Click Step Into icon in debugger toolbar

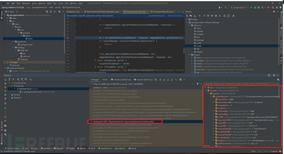(164, 80)
